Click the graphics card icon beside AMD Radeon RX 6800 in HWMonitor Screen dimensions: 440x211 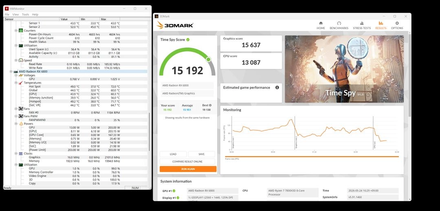click(x=16, y=71)
